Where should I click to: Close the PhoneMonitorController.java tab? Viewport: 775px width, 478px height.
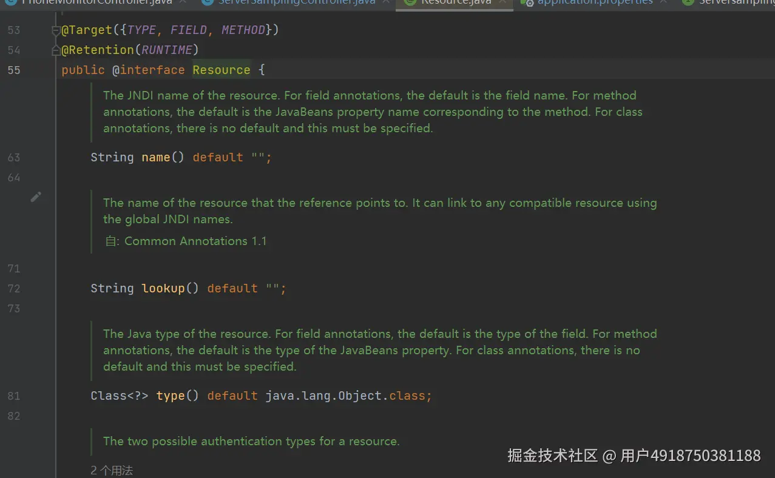(185, 2)
